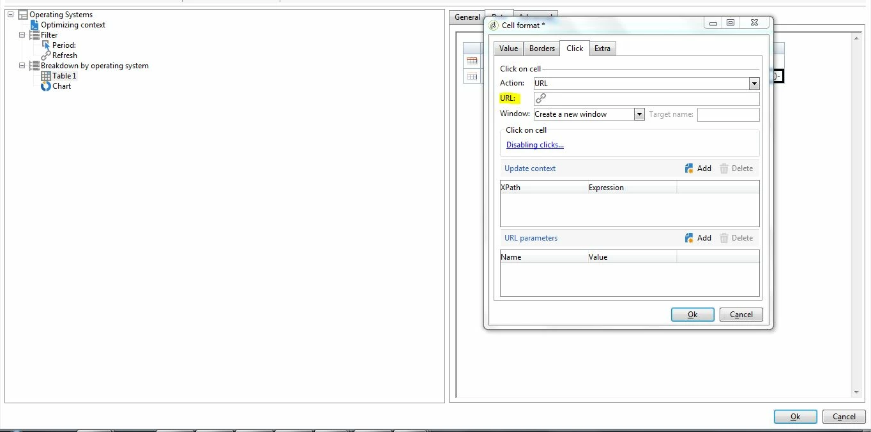Open the Disabling clicks link
871x432 pixels.
[535, 145]
